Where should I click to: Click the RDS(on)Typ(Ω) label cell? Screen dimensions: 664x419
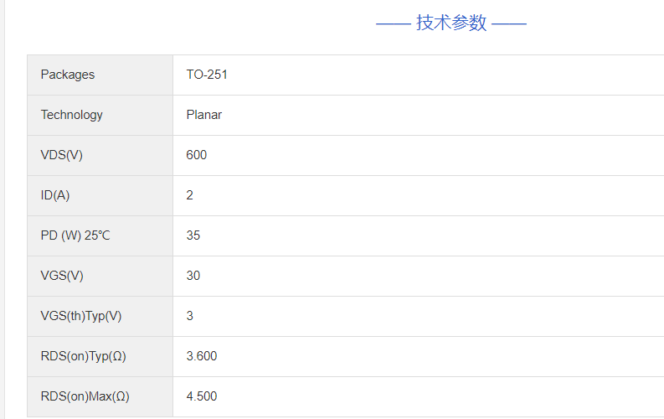[84, 356]
